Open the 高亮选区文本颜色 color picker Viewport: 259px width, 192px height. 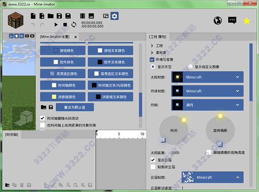(111, 74)
